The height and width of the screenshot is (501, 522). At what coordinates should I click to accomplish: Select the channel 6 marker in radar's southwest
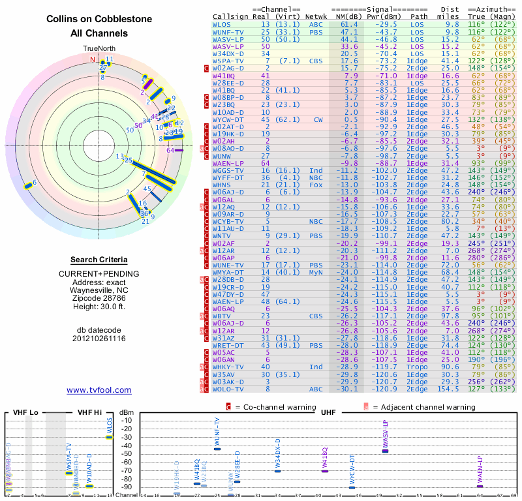pos(28,186)
